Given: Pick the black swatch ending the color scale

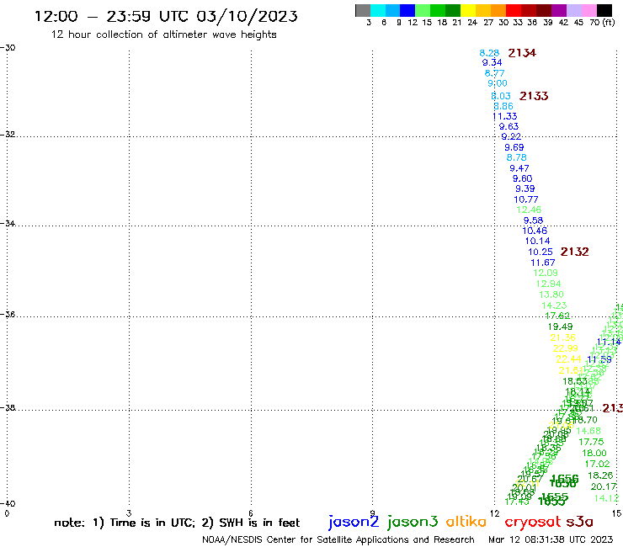Looking at the screenshot, I should point(604,10).
